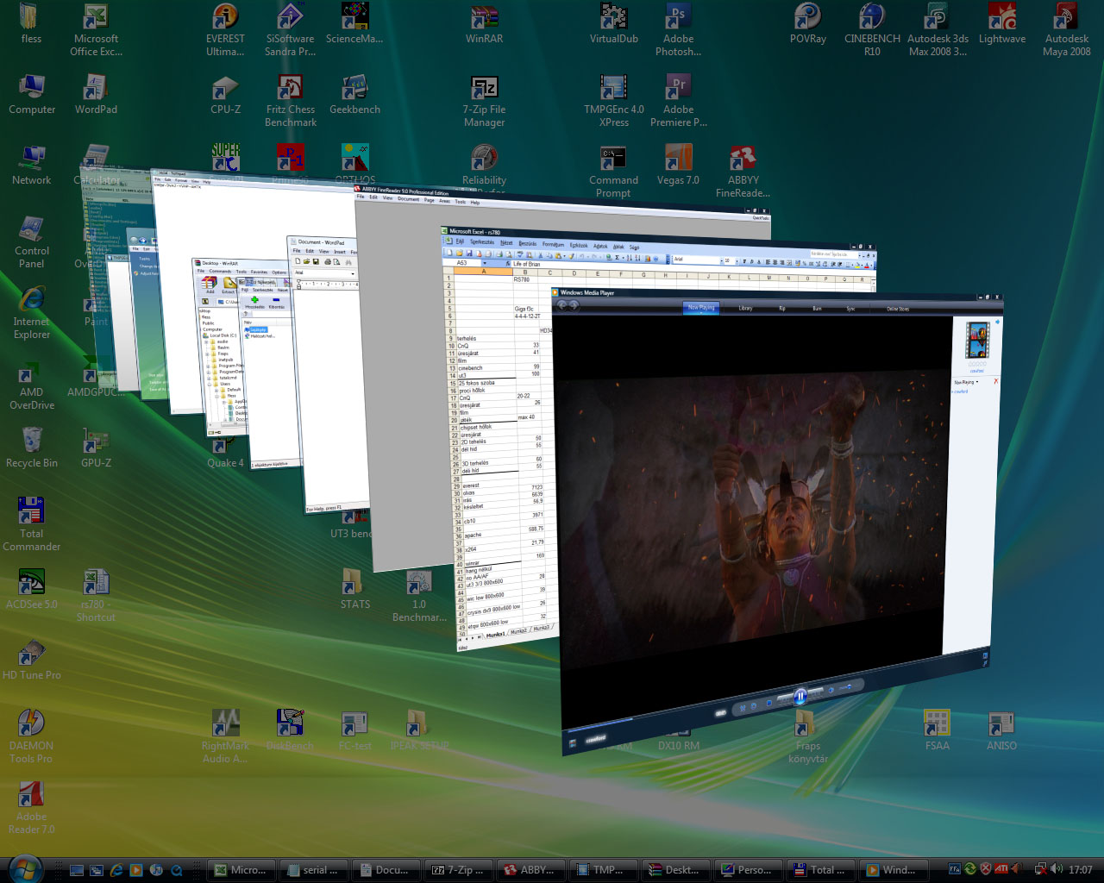Open the Geekbench desktop icon

coord(354,95)
